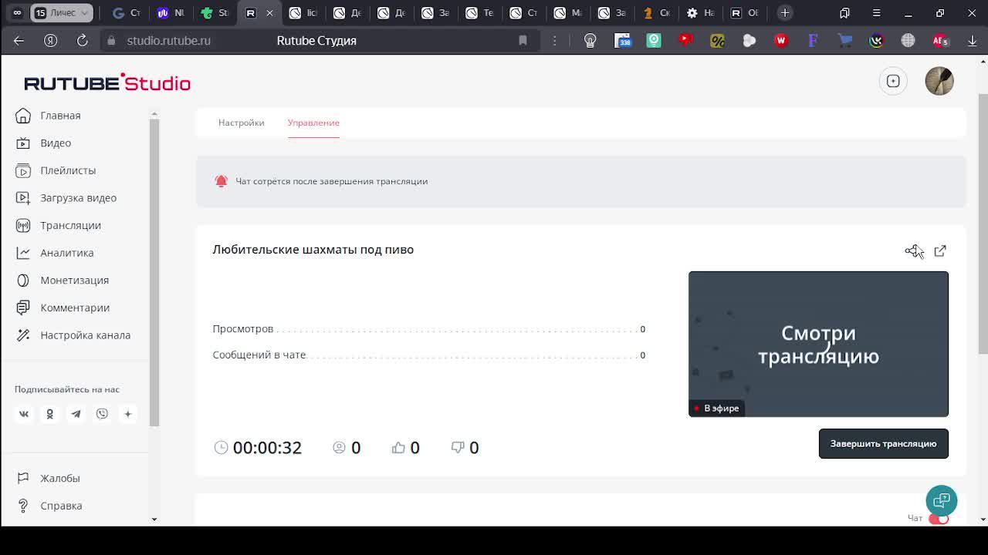Click the purple F extension icon
Screen dimensions: 988x555
click(813, 41)
